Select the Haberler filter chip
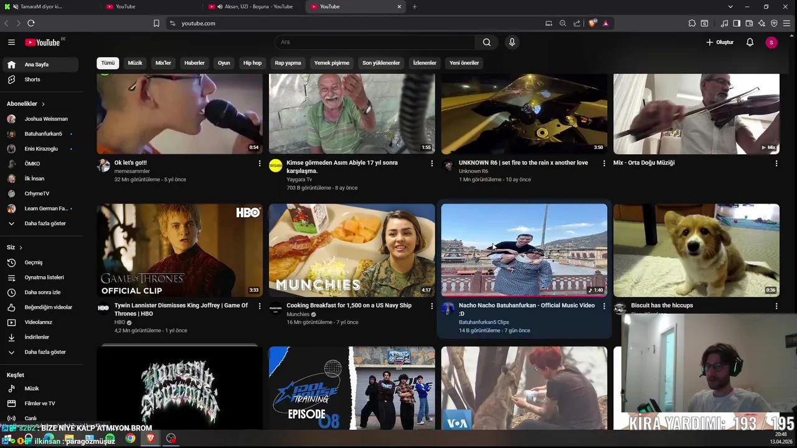This screenshot has width=797, height=448. (x=194, y=63)
